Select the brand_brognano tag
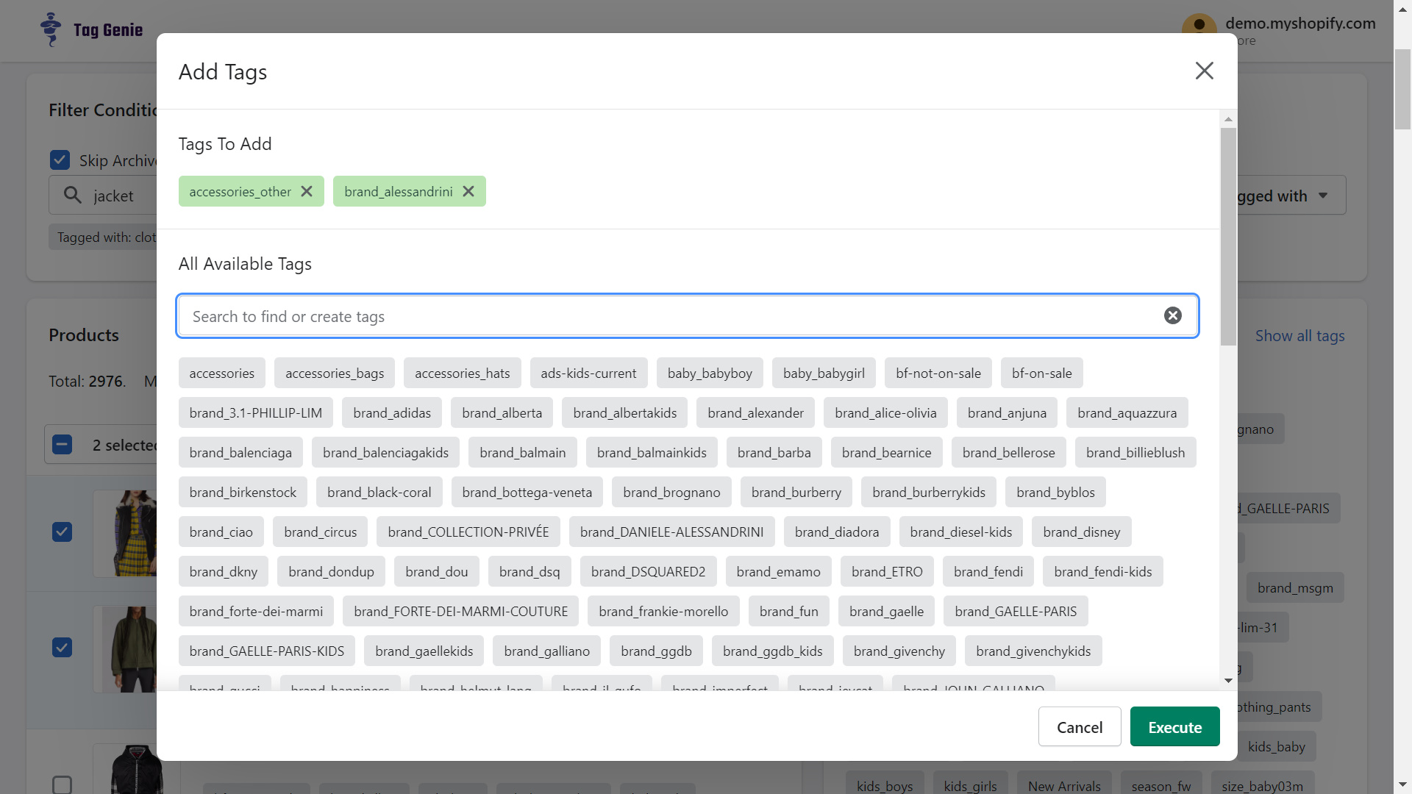Viewport: 1412px width, 794px height. pos(671,492)
